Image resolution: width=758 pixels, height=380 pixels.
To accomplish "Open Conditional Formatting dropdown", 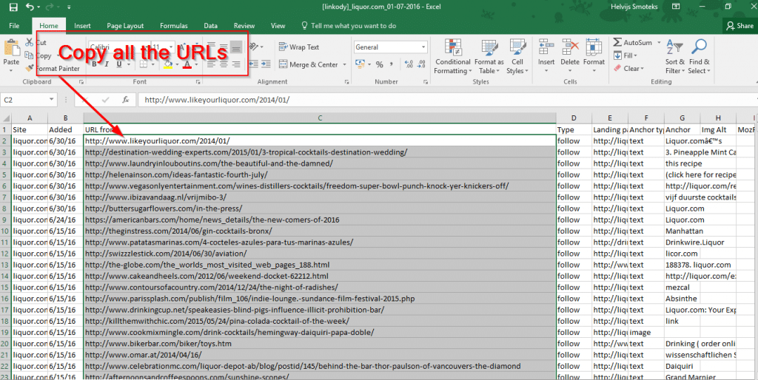I will click(x=452, y=57).
